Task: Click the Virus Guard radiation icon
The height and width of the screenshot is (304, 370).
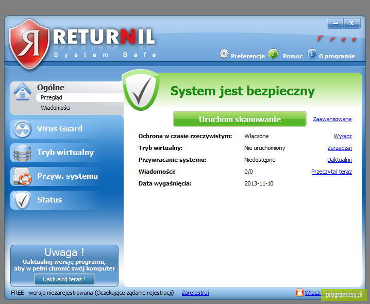Action: coord(22,129)
